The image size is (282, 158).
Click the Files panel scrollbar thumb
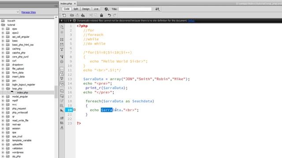coord(56,92)
